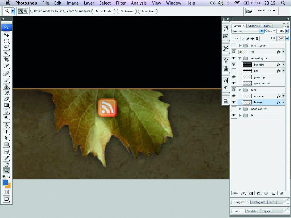Open the Analysis menu
Viewport: 291px width, 218px height.
(x=139, y=3)
